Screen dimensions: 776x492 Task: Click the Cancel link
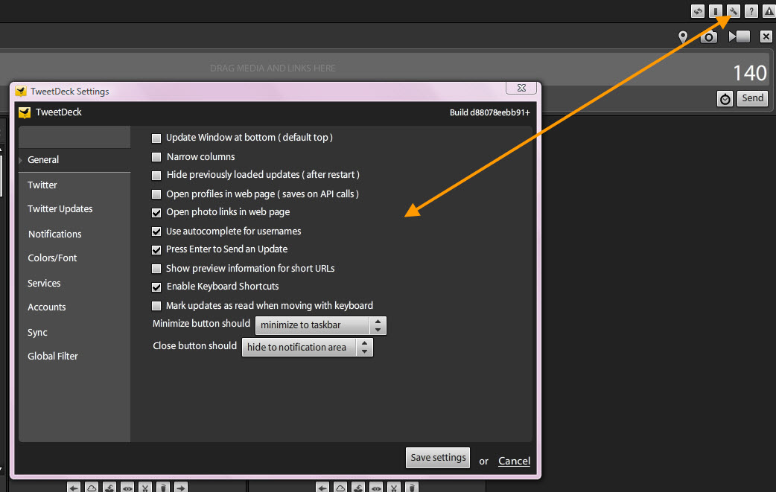click(x=514, y=461)
